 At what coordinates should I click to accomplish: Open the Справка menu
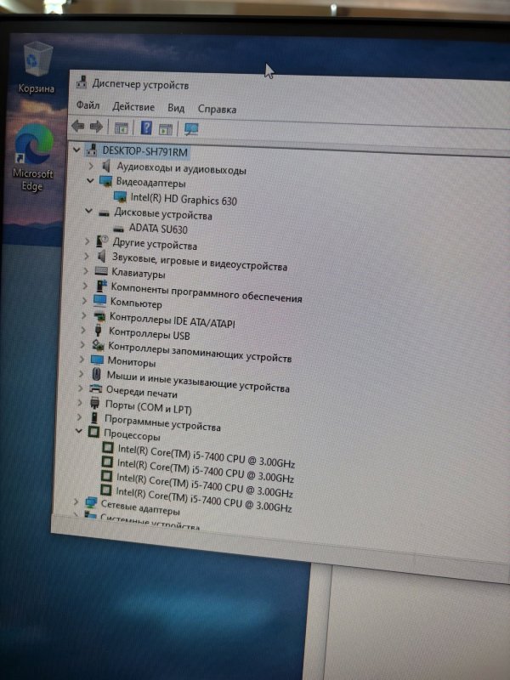click(x=217, y=110)
